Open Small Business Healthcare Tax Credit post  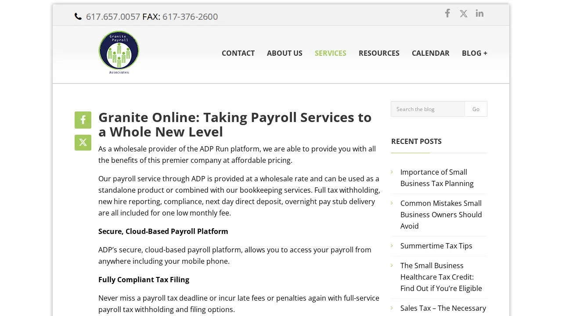(x=441, y=277)
